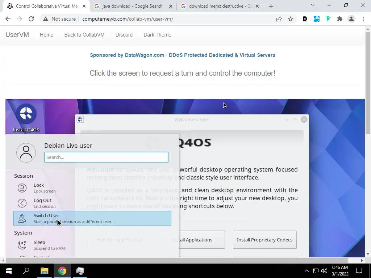Screen dimensions: 371x278
Task: Switch to Dark Theme
Action: coord(157,35)
